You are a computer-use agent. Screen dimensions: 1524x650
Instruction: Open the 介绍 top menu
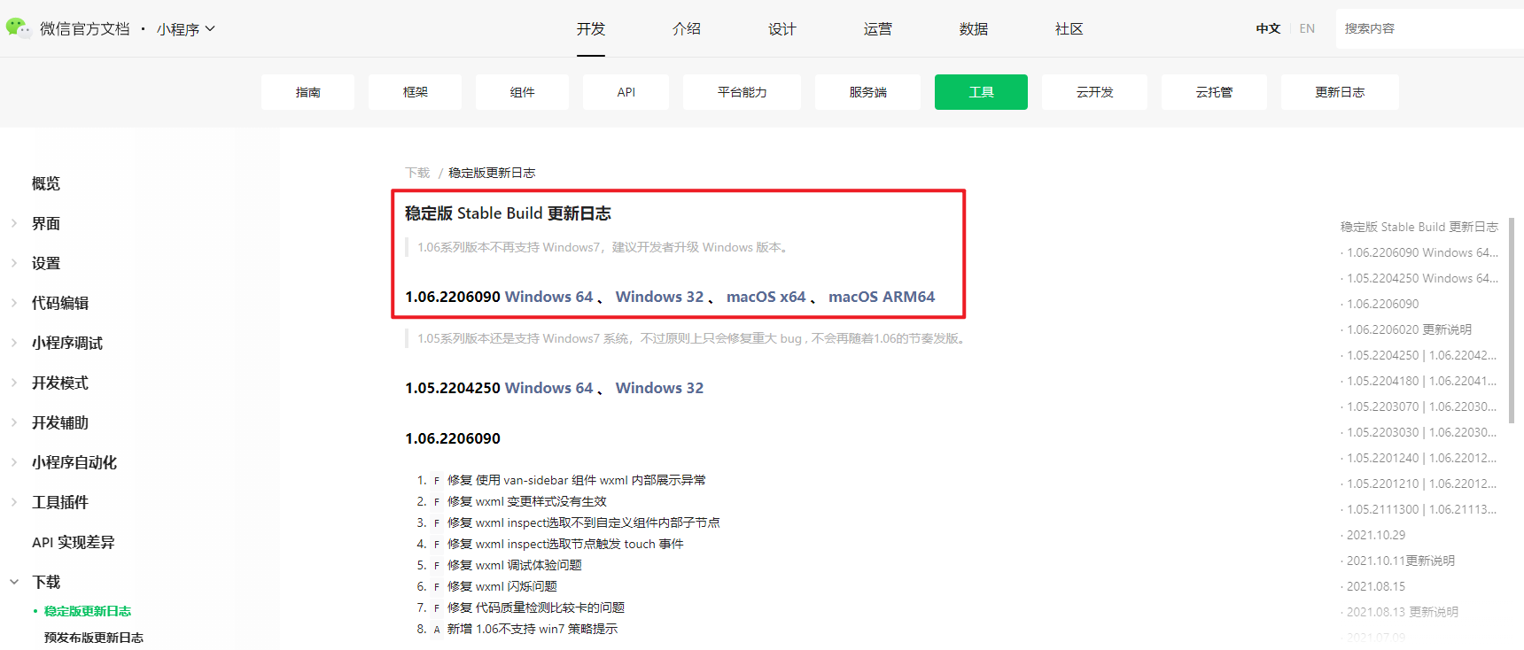(x=687, y=29)
